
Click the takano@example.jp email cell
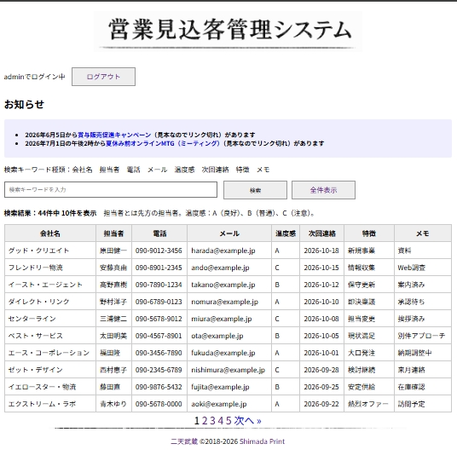pos(229,285)
